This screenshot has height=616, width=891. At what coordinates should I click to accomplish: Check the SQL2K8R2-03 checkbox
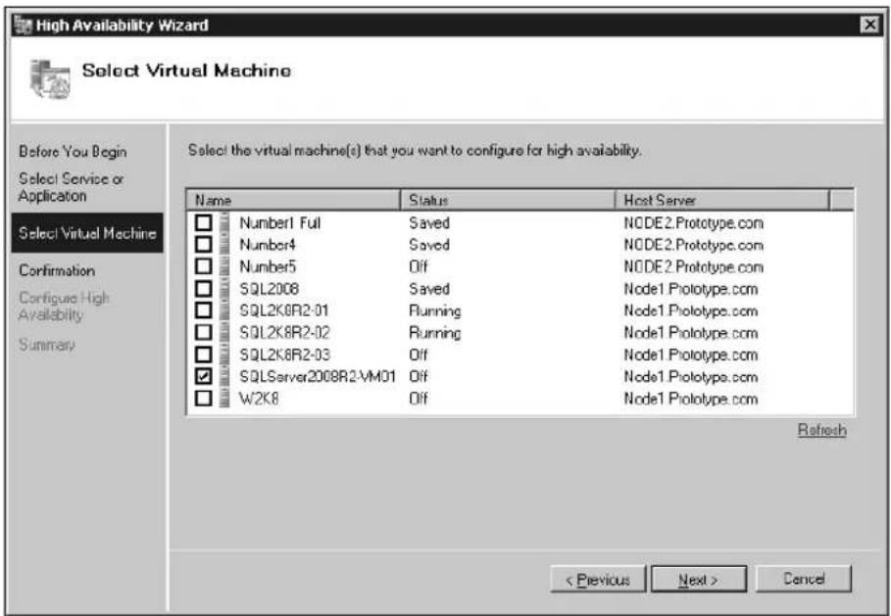(x=204, y=355)
